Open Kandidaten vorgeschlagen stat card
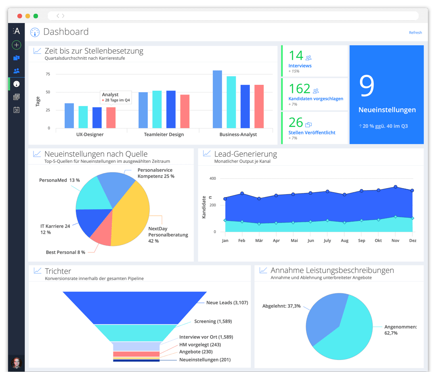Image resolution: width=436 pixels, height=372 pixels. pos(314,94)
